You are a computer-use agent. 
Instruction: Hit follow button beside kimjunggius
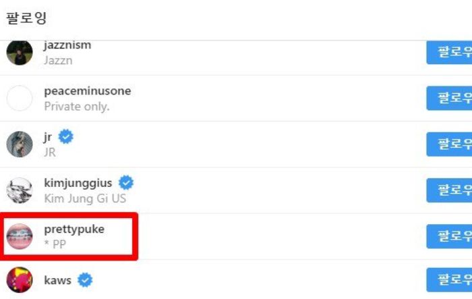coord(450,190)
